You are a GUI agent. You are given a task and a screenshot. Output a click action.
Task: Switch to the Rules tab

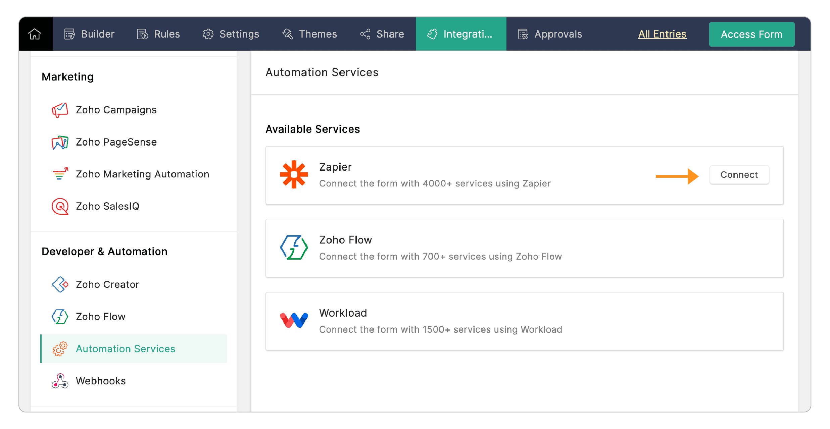click(158, 34)
